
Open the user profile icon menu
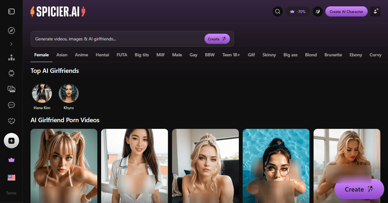375,11
